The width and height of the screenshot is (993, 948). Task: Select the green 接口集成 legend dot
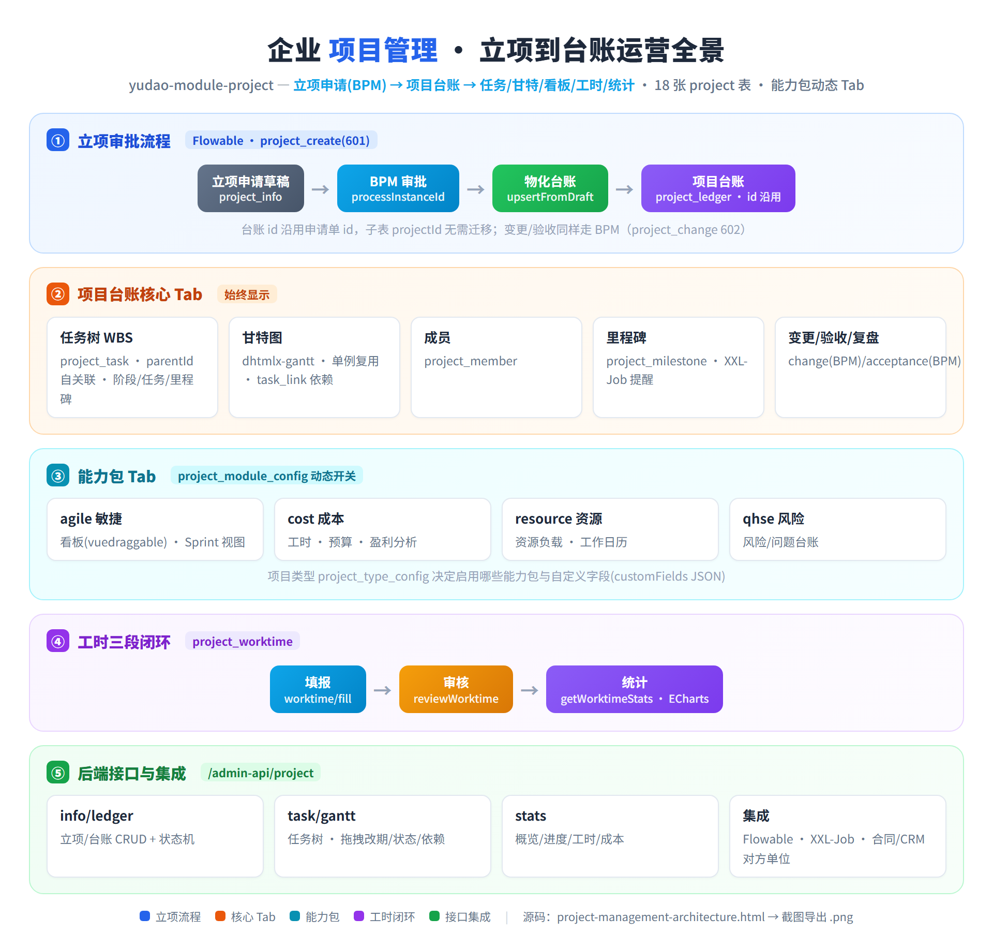click(x=434, y=916)
